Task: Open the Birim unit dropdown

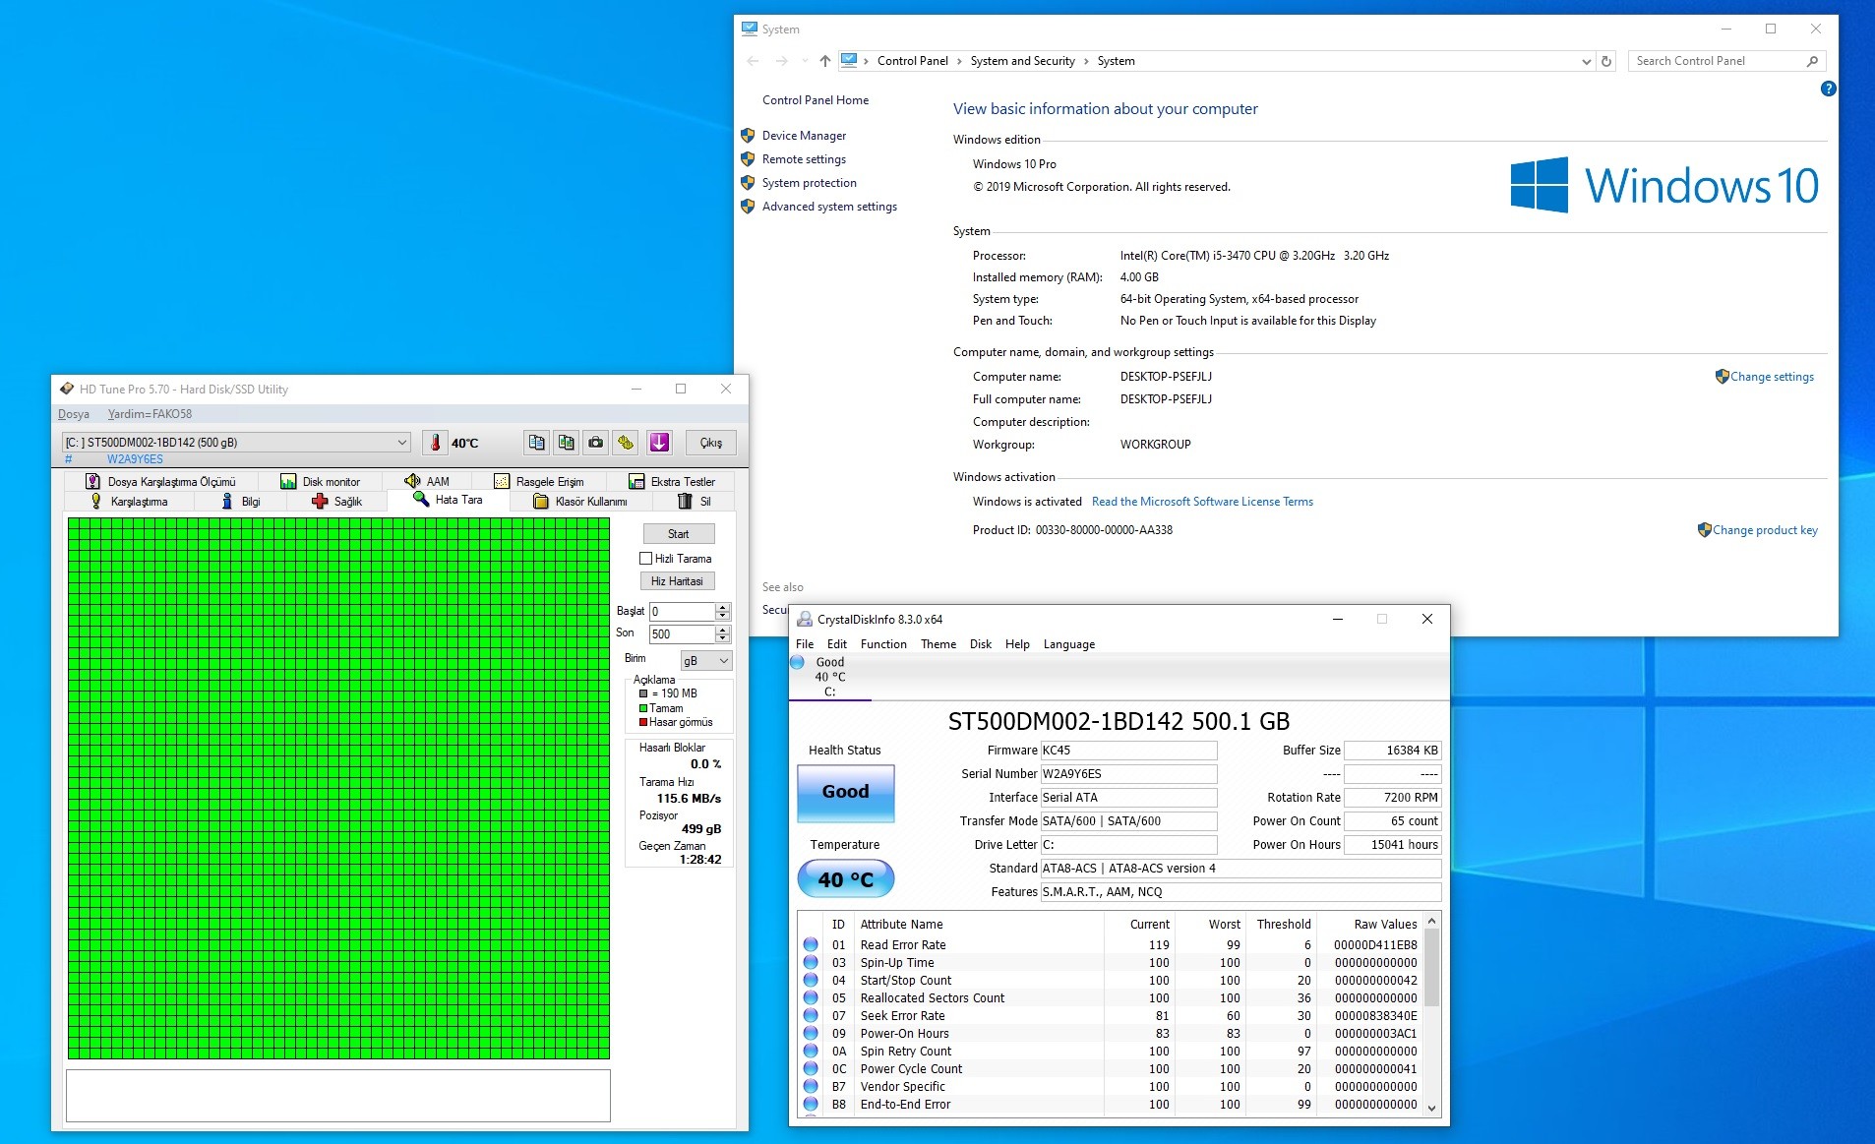Action: [706, 661]
